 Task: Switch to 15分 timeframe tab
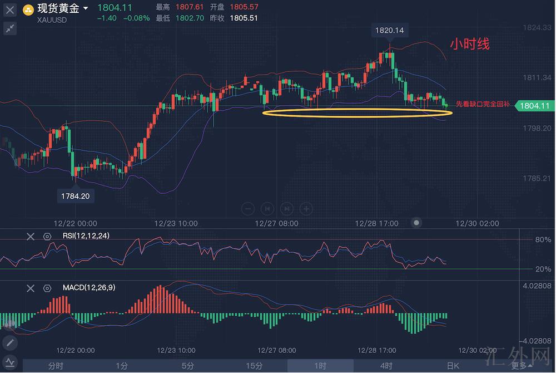pos(254,366)
